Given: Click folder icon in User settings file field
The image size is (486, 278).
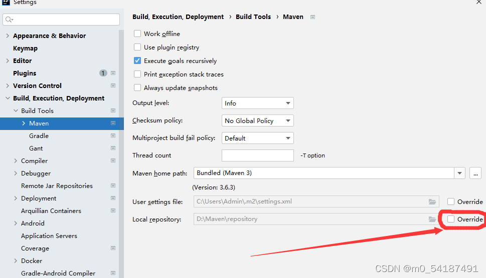Looking at the screenshot, I should coord(432,201).
